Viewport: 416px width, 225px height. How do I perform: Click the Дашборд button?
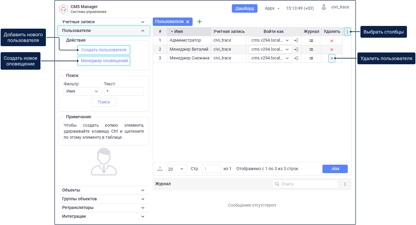245,8
